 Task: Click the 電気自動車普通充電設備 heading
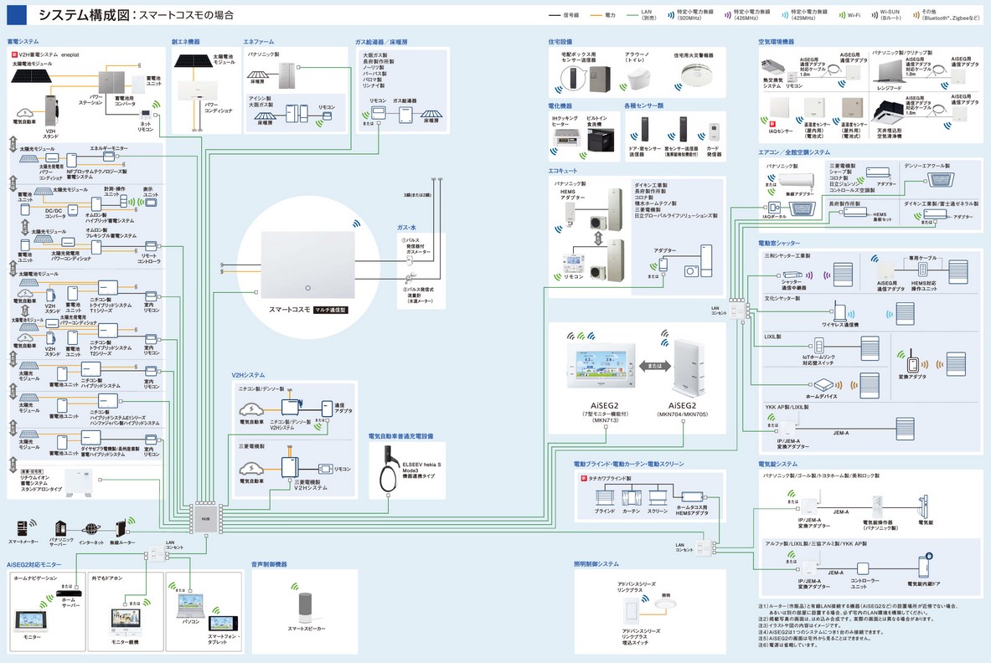click(x=400, y=435)
